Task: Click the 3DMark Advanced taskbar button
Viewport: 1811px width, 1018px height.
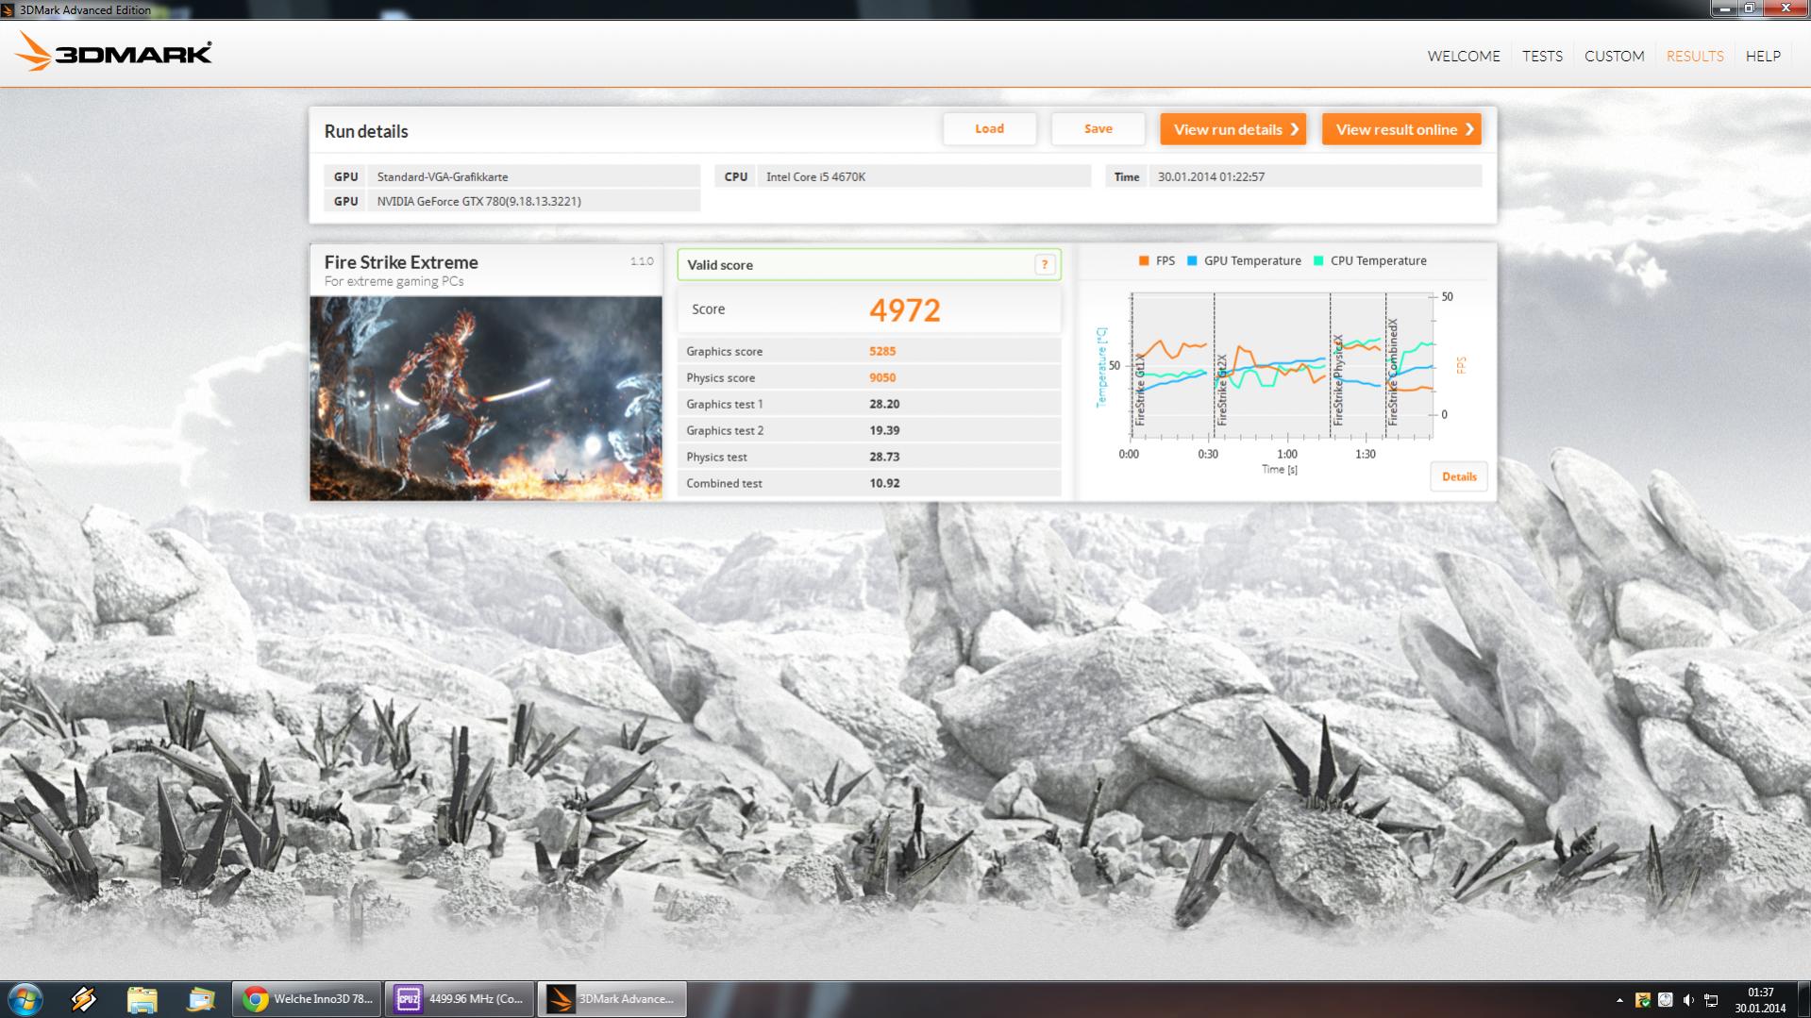Action: pyautogui.click(x=612, y=999)
